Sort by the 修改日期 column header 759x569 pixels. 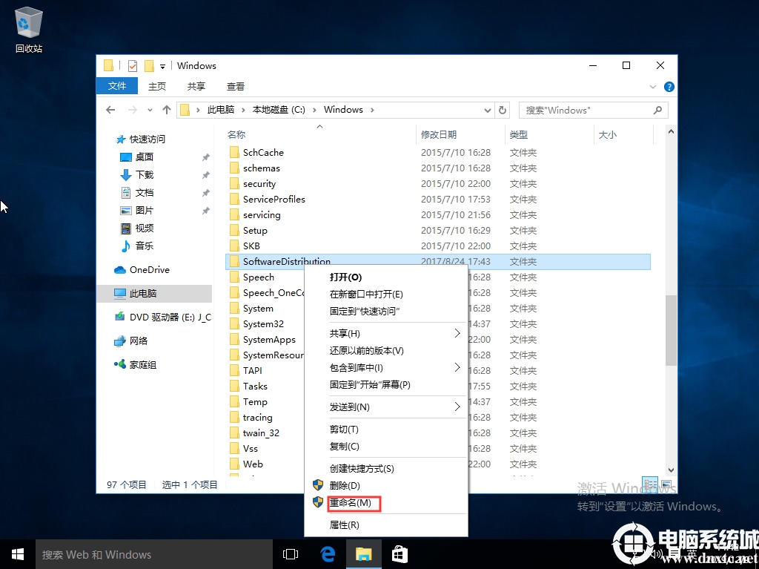coord(439,135)
